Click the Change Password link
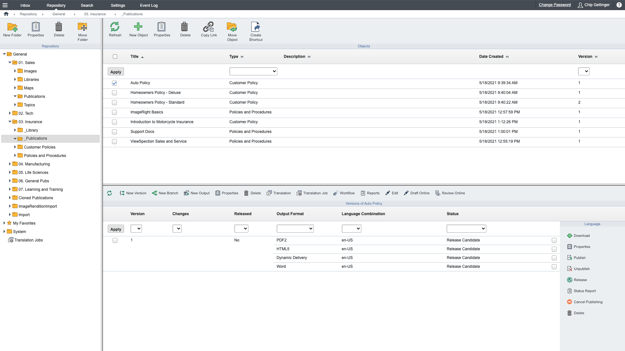 [554, 5]
